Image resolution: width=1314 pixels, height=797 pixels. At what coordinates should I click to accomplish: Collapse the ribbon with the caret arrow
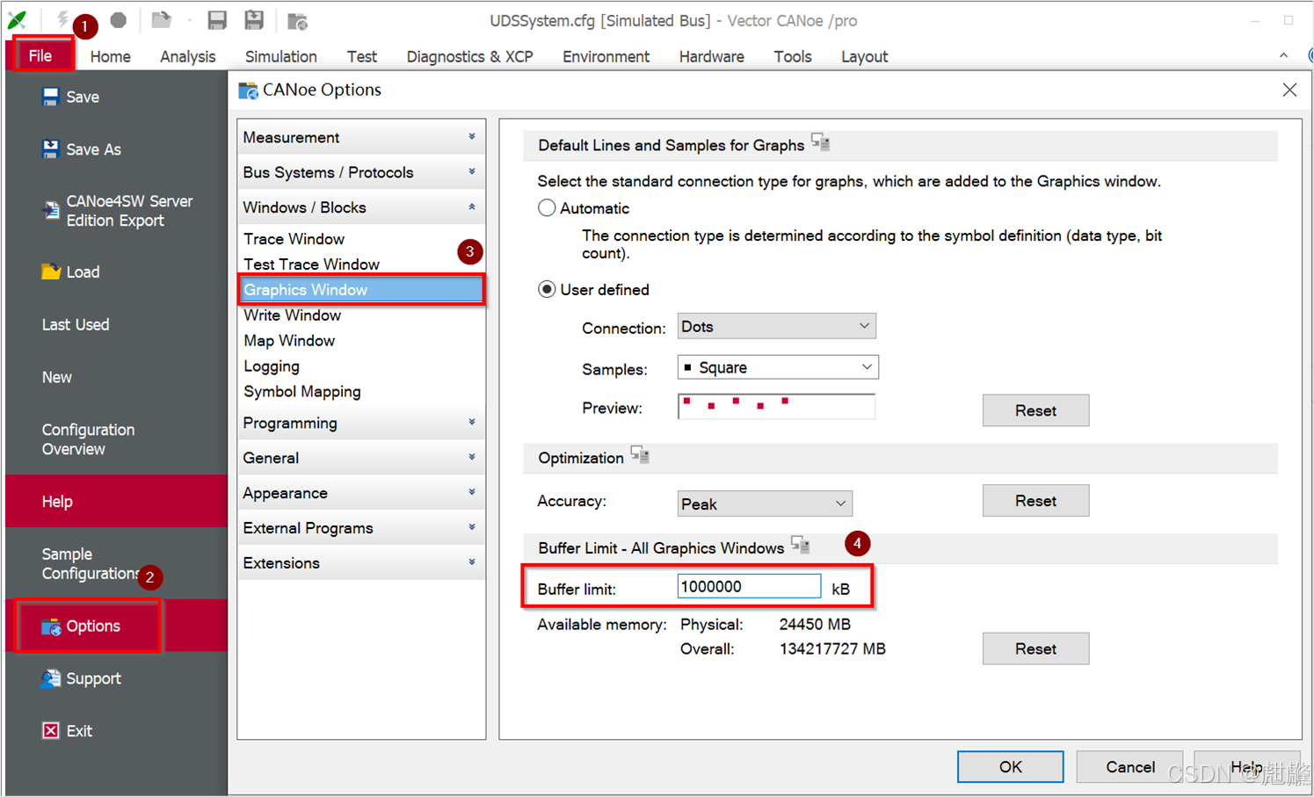pos(1284,55)
